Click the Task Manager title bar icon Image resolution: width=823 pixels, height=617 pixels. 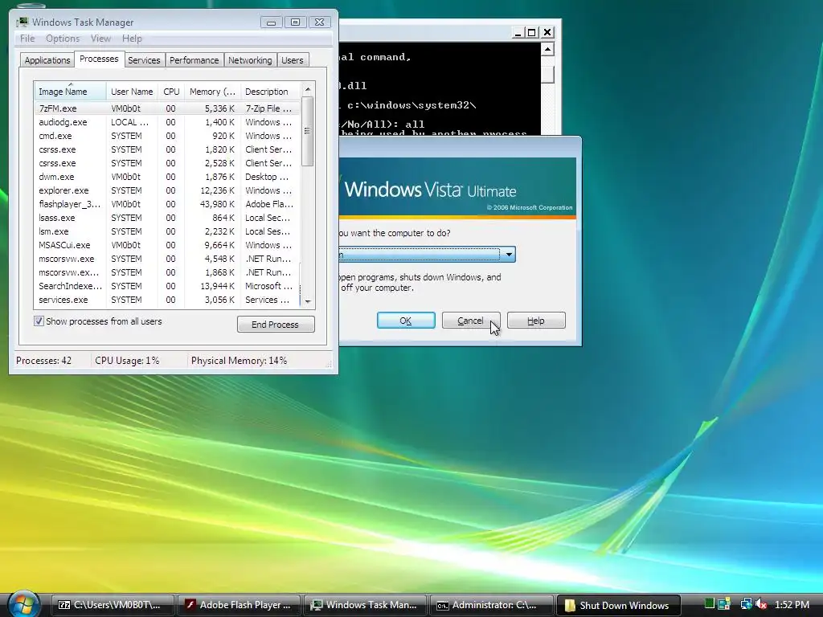(x=23, y=22)
